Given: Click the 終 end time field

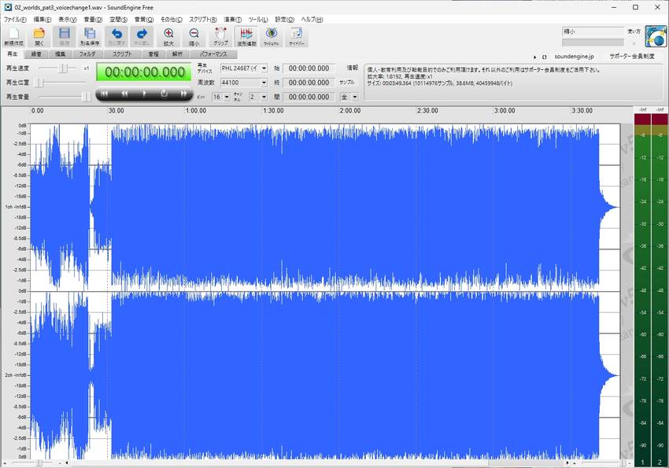Looking at the screenshot, I should click(309, 83).
